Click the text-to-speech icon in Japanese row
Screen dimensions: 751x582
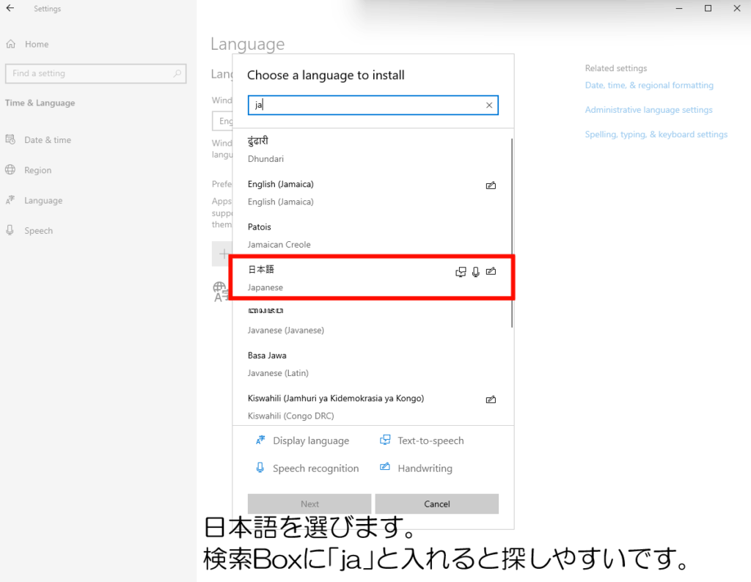point(461,272)
